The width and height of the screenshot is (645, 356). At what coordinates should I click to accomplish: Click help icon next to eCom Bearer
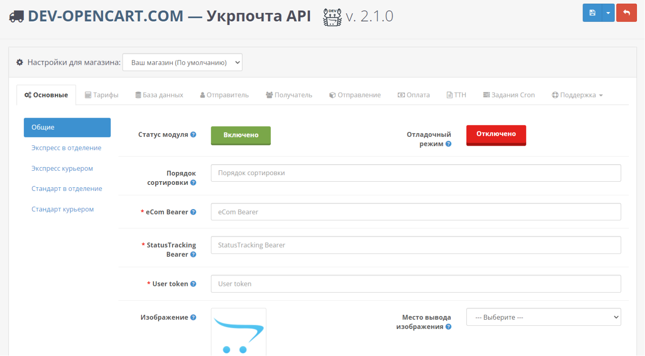pyautogui.click(x=193, y=212)
